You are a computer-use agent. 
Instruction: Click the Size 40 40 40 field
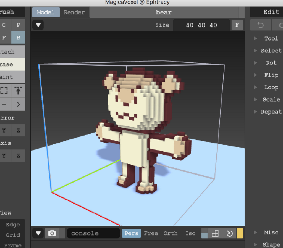point(201,25)
